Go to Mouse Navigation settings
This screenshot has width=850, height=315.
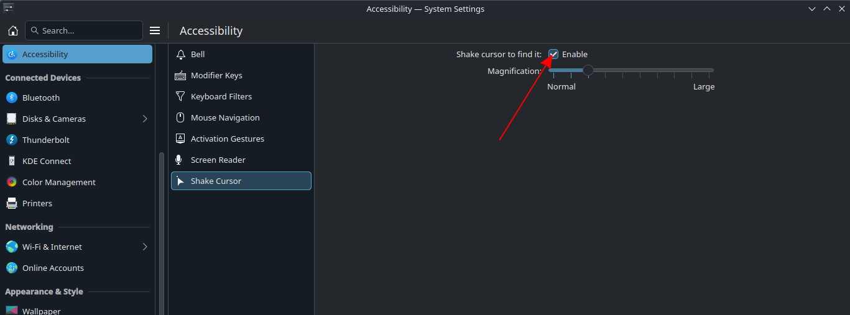[x=225, y=117]
